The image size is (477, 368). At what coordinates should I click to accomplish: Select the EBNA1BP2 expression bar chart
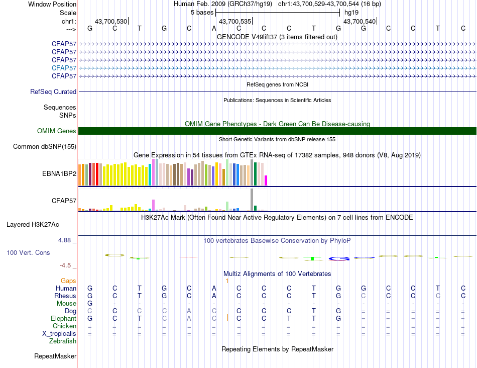pyautogui.click(x=173, y=173)
